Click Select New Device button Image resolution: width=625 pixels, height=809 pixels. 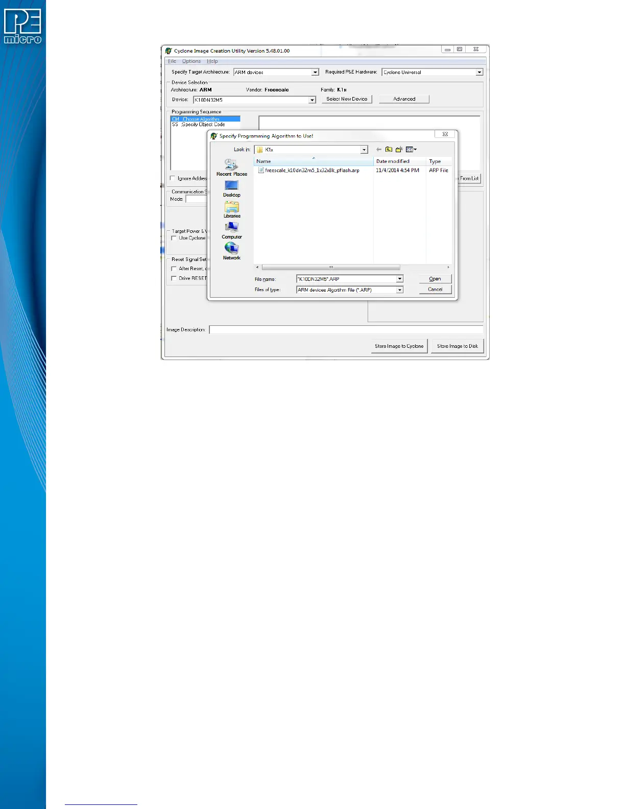[347, 99]
